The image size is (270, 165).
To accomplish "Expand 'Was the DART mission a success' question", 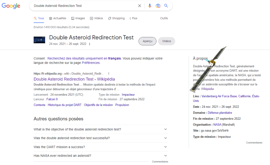I will (101, 147).
